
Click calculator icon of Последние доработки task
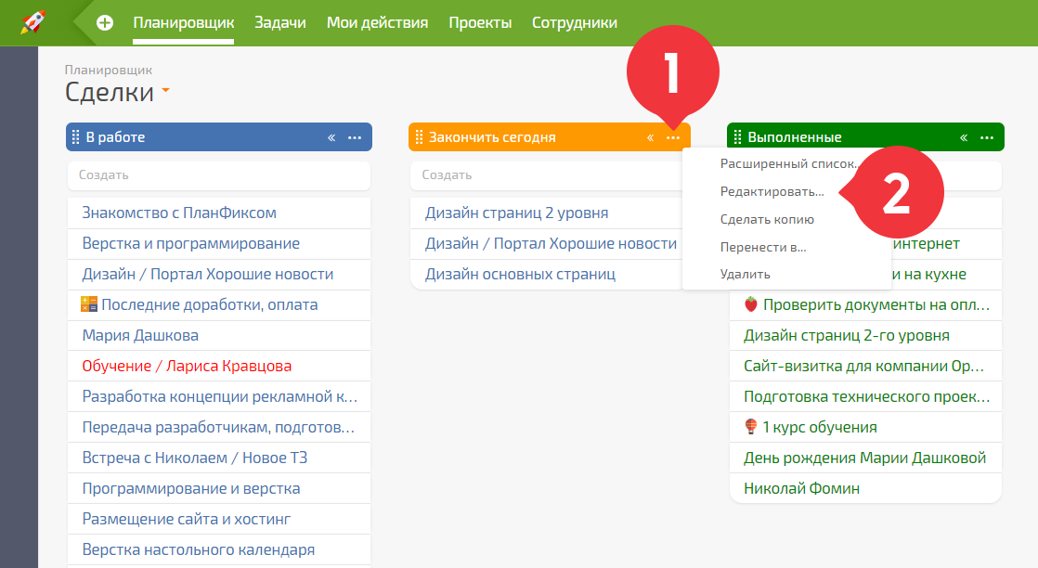pos(89,304)
